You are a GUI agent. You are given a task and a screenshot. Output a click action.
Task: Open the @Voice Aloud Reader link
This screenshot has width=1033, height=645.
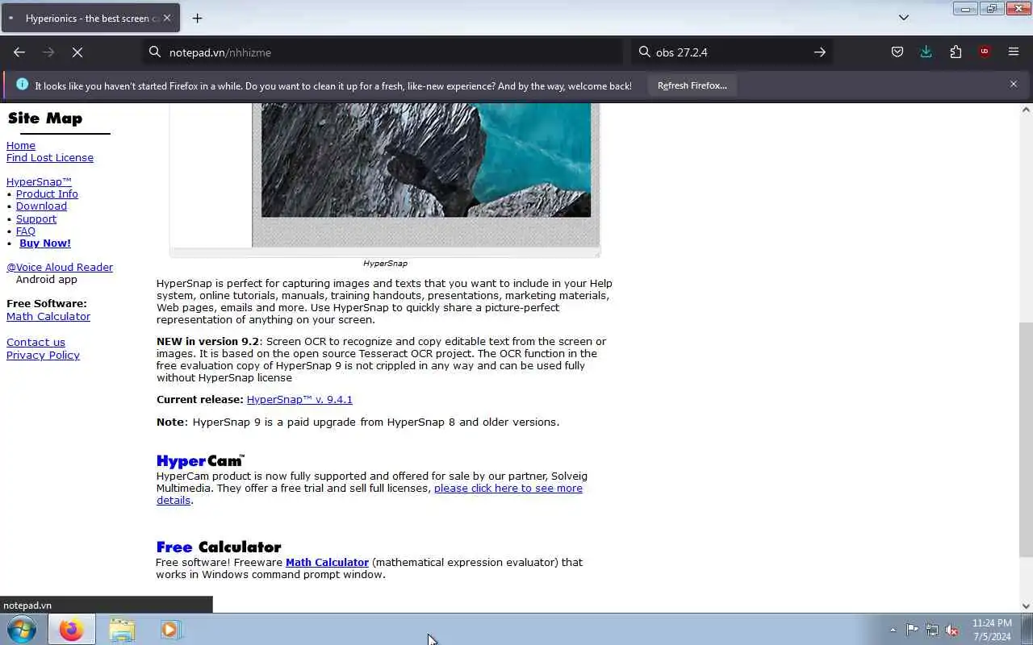[x=60, y=268]
